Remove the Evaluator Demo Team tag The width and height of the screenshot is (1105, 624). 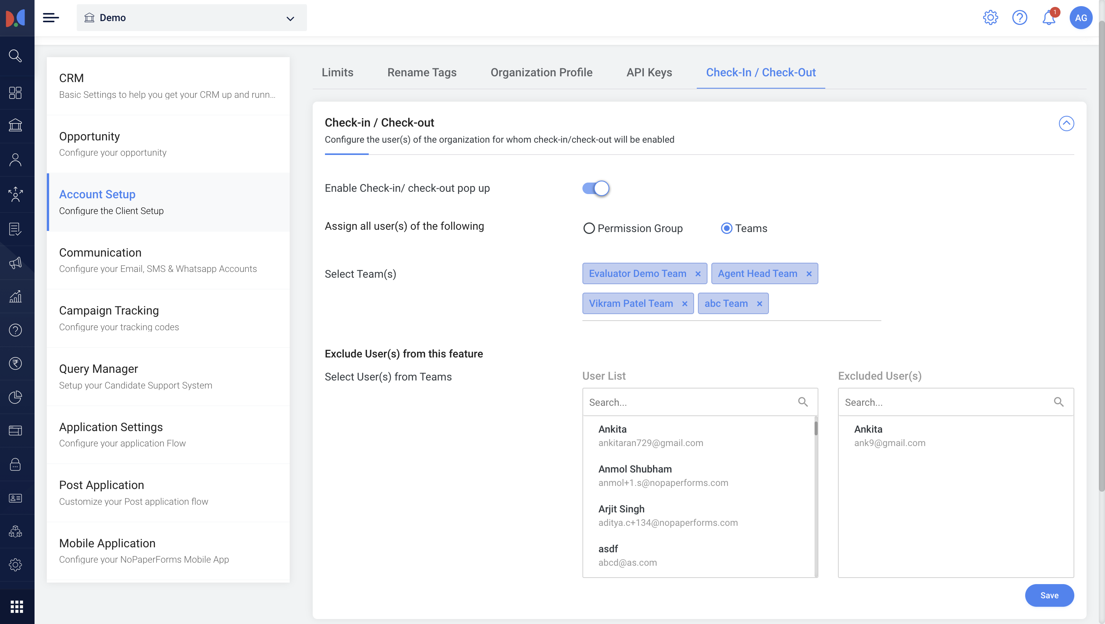click(698, 273)
